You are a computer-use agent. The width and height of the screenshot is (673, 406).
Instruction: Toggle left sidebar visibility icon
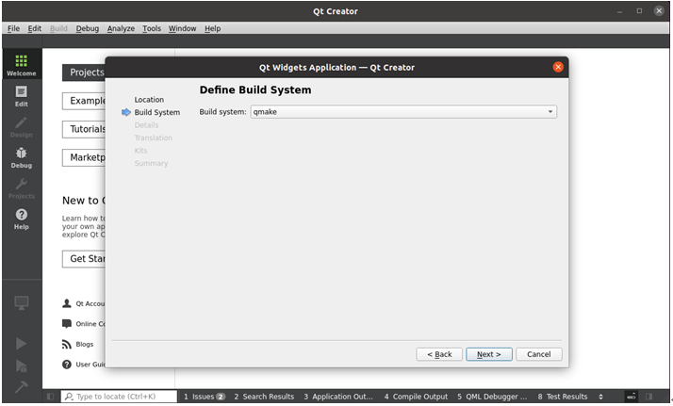[x=50, y=397]
